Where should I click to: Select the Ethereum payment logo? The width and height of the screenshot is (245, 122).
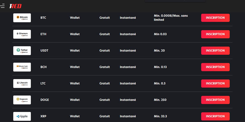[x=22, y=34]
